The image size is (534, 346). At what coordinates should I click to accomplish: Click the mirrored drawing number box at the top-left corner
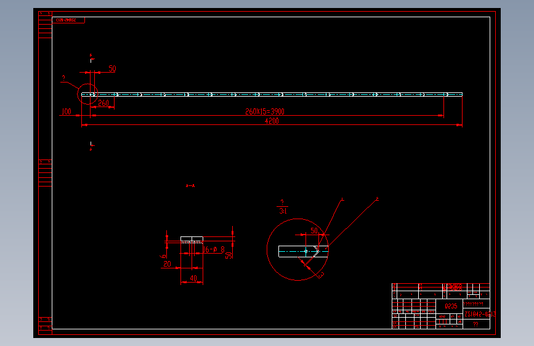(x=68, y=20)
